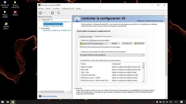Image resolution: width=186 pixels, height=104 pixels.
Task: Click the Restaurar button with NVIDIA logo
Action: point(139,43)
